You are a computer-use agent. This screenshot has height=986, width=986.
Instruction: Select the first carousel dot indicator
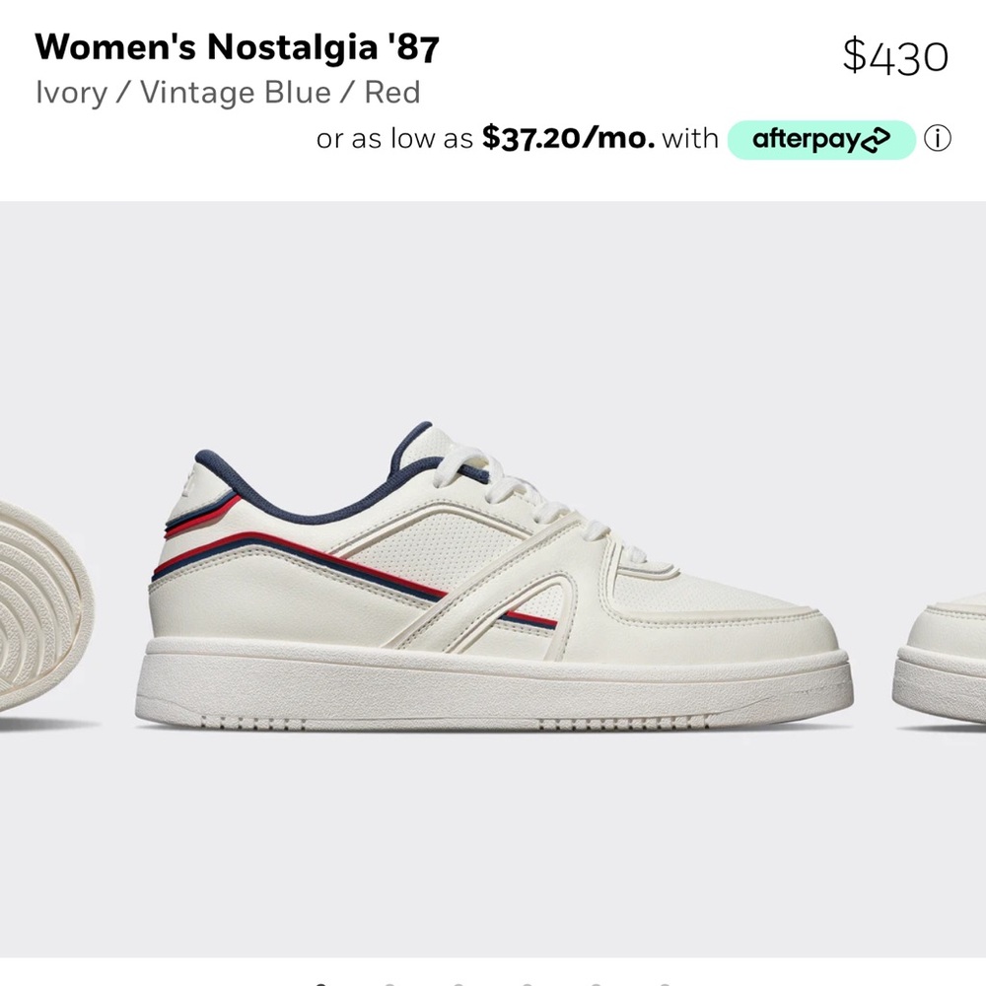320,983
